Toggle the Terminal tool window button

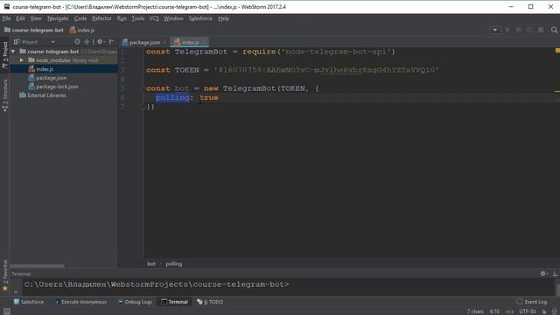[x=175, y=302]
